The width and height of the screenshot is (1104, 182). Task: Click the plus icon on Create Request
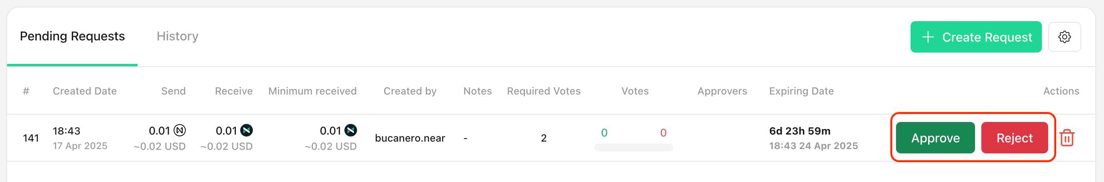(x=927, y=37)
